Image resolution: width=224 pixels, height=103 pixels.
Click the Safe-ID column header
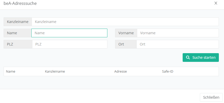pyautogui.click(x=167, y=72)
